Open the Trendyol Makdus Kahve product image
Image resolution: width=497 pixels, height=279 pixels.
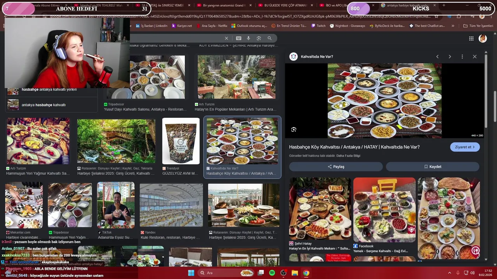181,141
